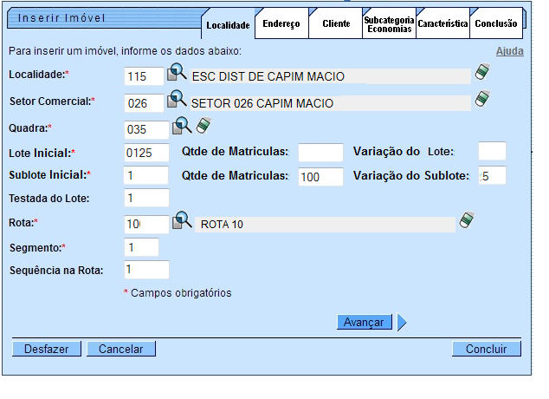Switch to the Endereço tab
The image size is (549, 399).
click(x=282, y=24)
